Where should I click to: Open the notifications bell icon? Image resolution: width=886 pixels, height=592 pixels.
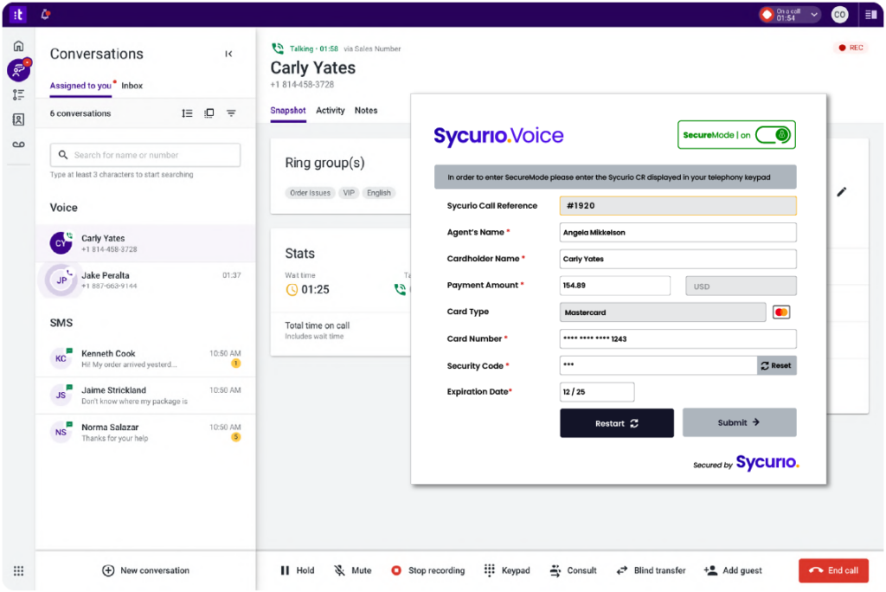[46, 15]
